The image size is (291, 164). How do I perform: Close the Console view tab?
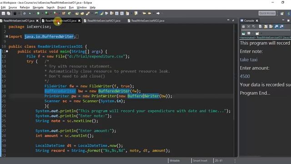(257, 20)
